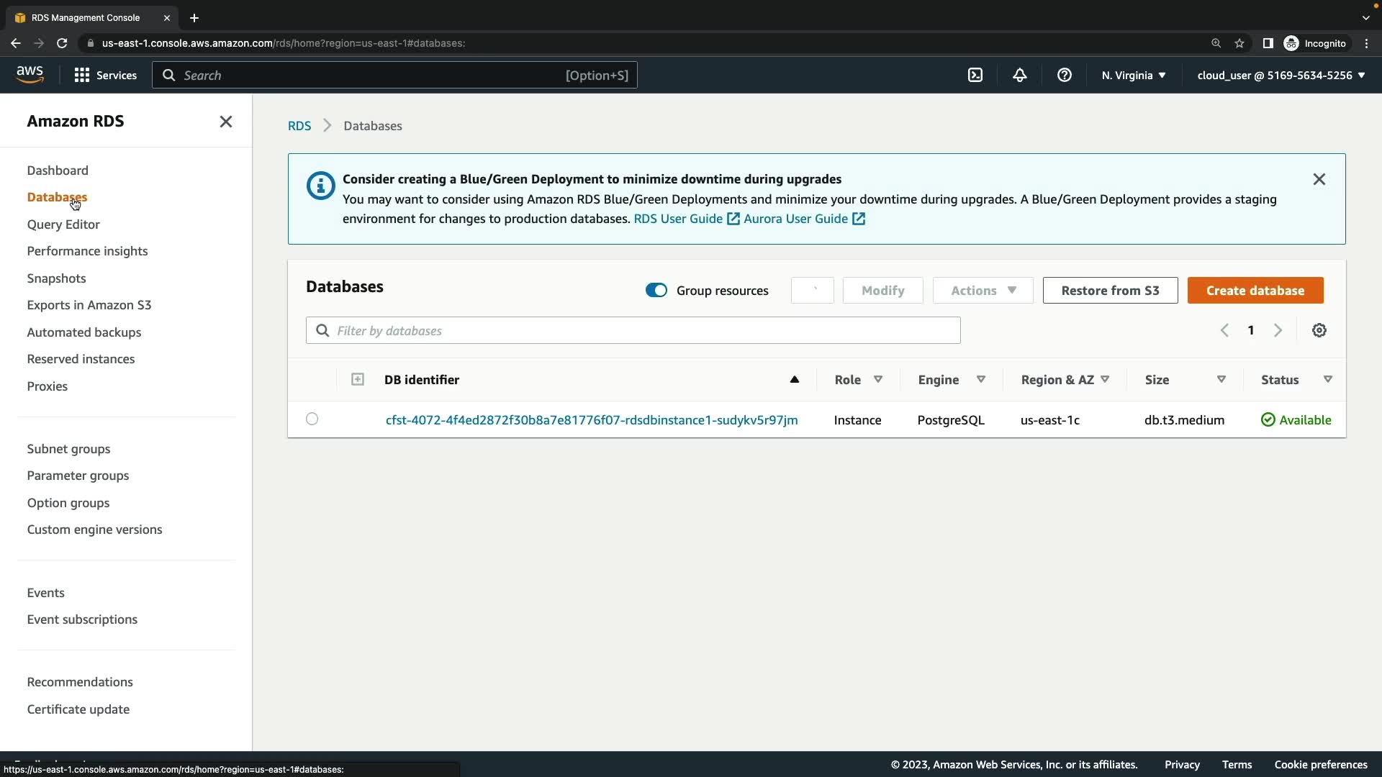Open the RDS User Guide link
The height and width of the screenshot is (777, 1382).
pyautogui.click(x=678, y=219)
